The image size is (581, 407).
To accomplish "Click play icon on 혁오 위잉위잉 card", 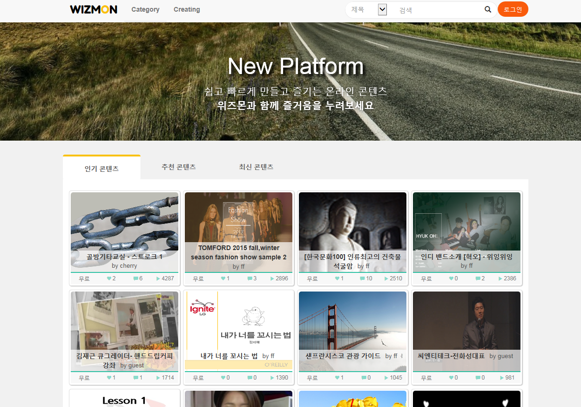I will [501, 278].
